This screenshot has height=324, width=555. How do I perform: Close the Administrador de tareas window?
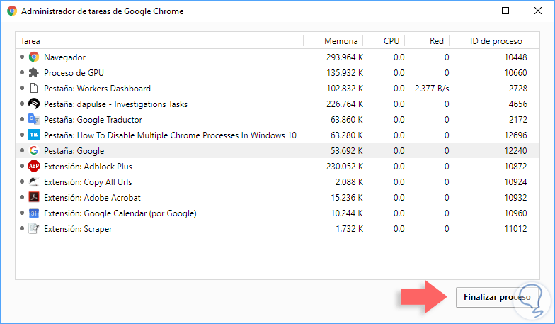point(538,11)
